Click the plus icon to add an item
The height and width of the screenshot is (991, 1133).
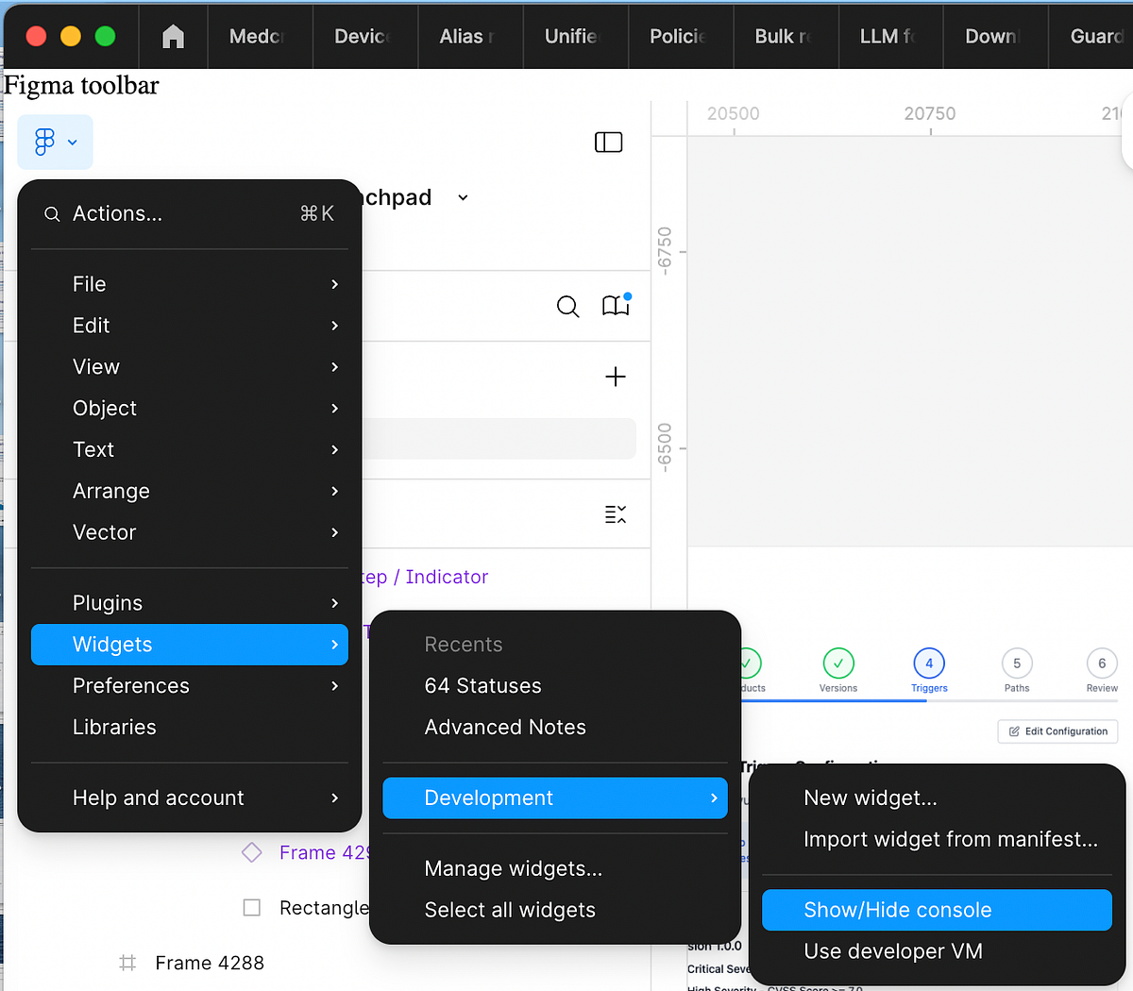(616, 377)
